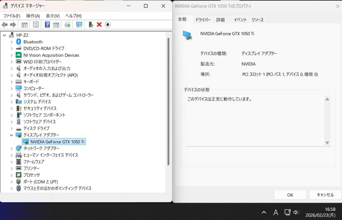Image resolution: width=342 pixels, height=220 pixels.
Task: Open the 表示(V) menu
Action: tap(53, 16)
